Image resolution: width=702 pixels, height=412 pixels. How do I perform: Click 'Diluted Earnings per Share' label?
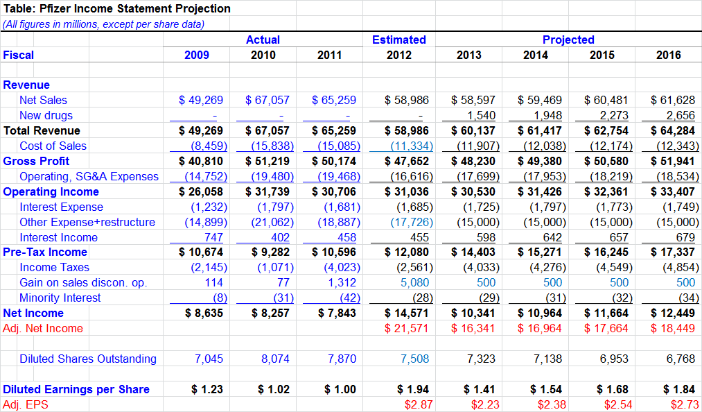pos(76,389)
